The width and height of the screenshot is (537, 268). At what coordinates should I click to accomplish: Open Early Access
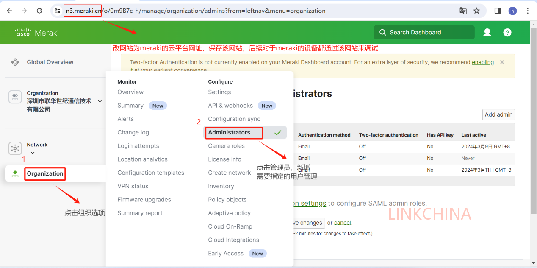226,254
